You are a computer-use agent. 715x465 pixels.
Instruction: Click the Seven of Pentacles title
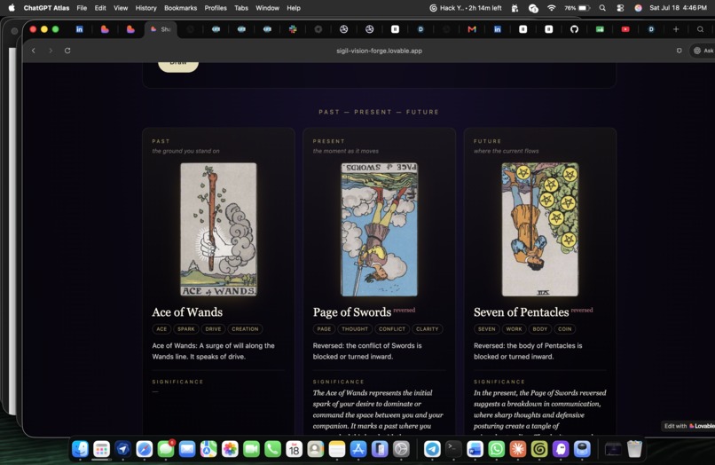pyautogui.click(x=522, y=312)
